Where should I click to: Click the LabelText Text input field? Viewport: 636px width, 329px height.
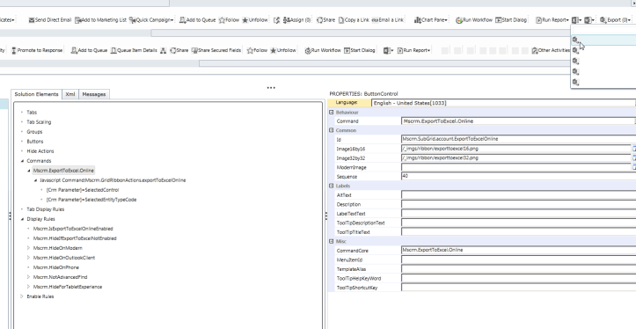click(x=518, y=214)
